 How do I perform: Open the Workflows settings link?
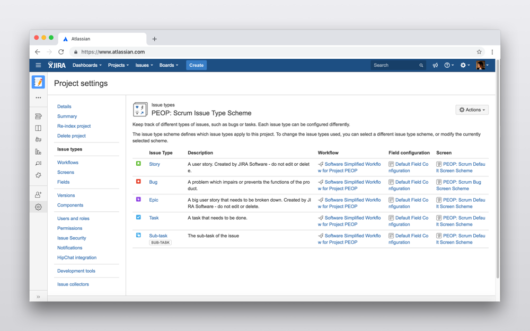67,162
